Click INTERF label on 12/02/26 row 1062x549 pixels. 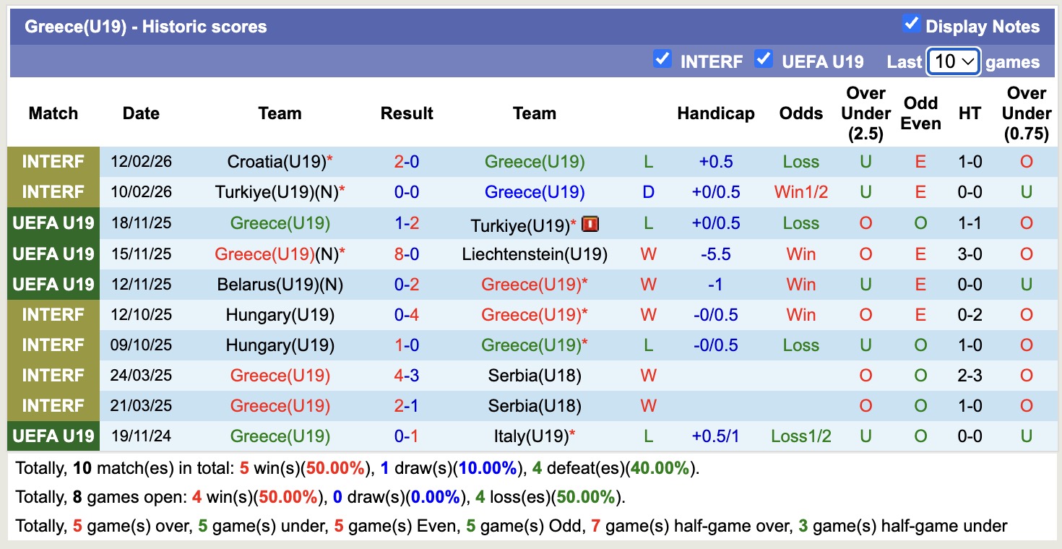[x=53, y=162]
